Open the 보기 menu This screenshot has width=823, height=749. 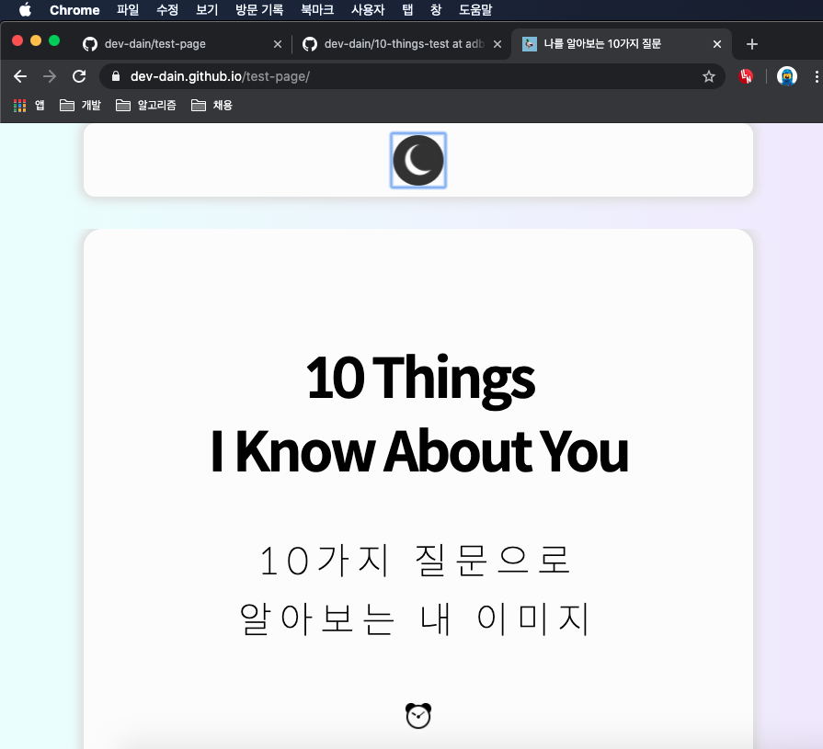[207, 10]
